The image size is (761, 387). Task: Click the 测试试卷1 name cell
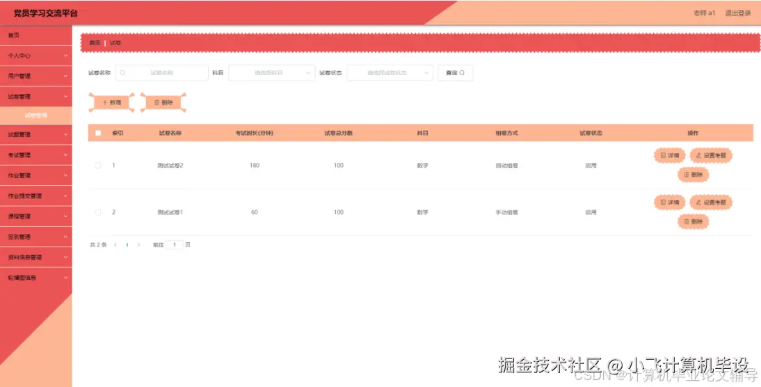170,212
